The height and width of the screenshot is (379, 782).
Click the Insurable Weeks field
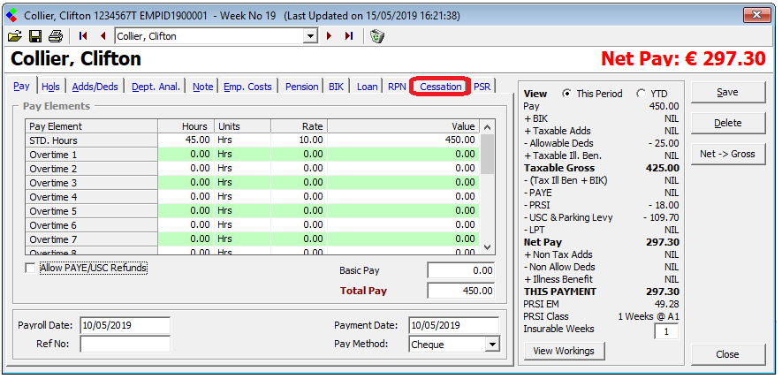[x=665, y=331]
